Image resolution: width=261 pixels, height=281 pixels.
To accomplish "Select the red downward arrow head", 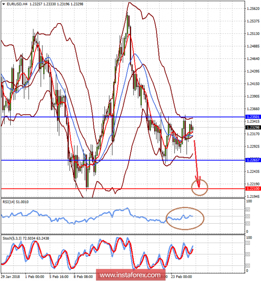I will click(199, 182).
